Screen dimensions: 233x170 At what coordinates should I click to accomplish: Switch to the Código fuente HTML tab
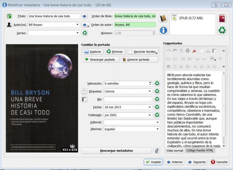200,150
